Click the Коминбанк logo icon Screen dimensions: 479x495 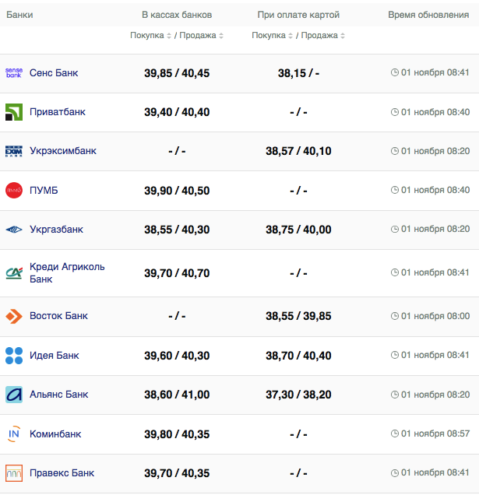tap(14, 434)
